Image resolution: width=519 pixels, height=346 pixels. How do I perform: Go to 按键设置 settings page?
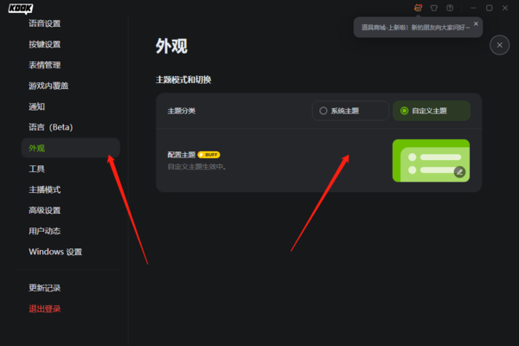tap(45, 44)
